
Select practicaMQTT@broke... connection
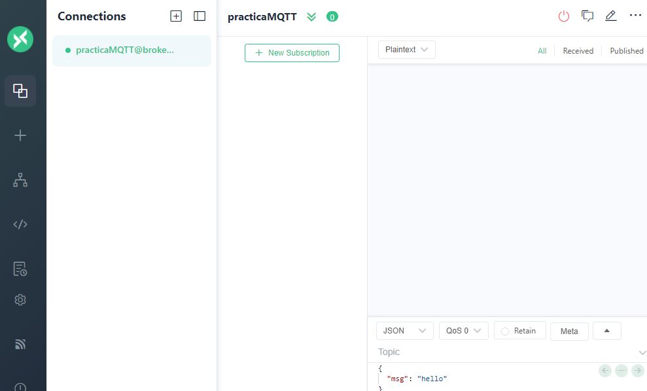click(131, 50)
